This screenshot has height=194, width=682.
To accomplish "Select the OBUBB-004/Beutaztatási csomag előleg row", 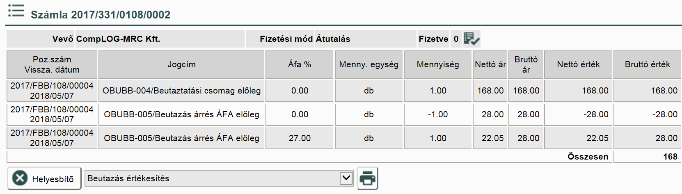I will tap(181, 91).
